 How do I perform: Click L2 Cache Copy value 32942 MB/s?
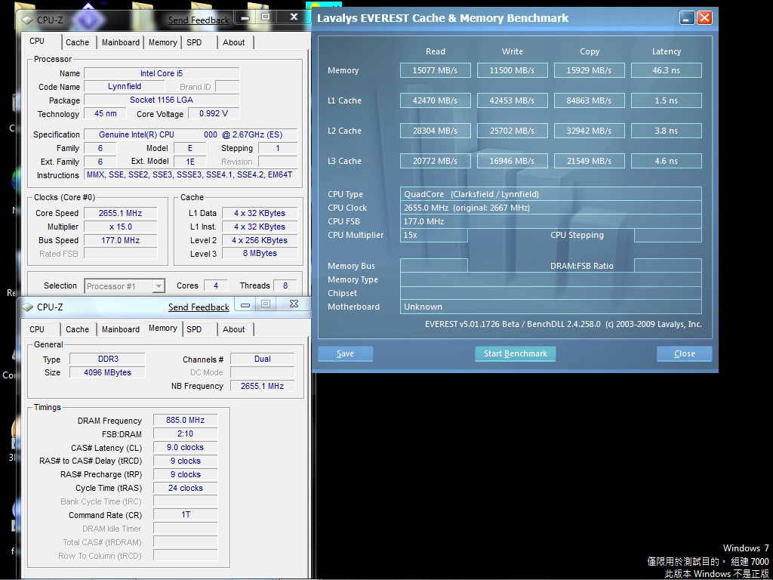click(589, 131)
